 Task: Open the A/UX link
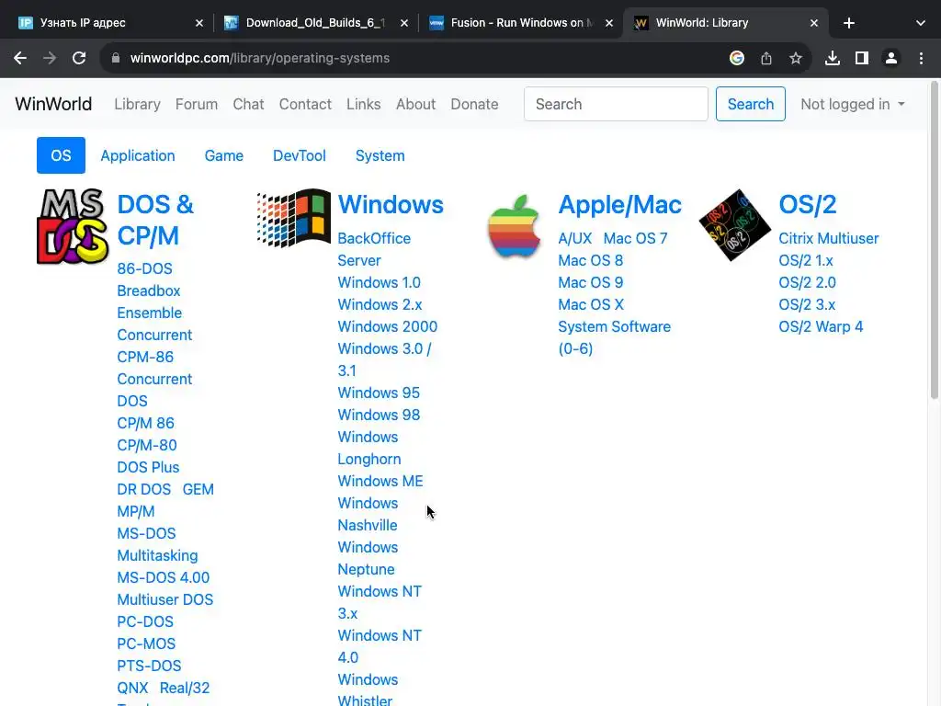click(x=575, y=238)
